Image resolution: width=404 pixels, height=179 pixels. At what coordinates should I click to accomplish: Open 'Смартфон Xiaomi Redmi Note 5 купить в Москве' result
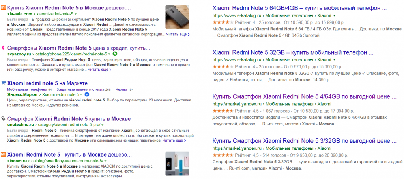point(69,119)
